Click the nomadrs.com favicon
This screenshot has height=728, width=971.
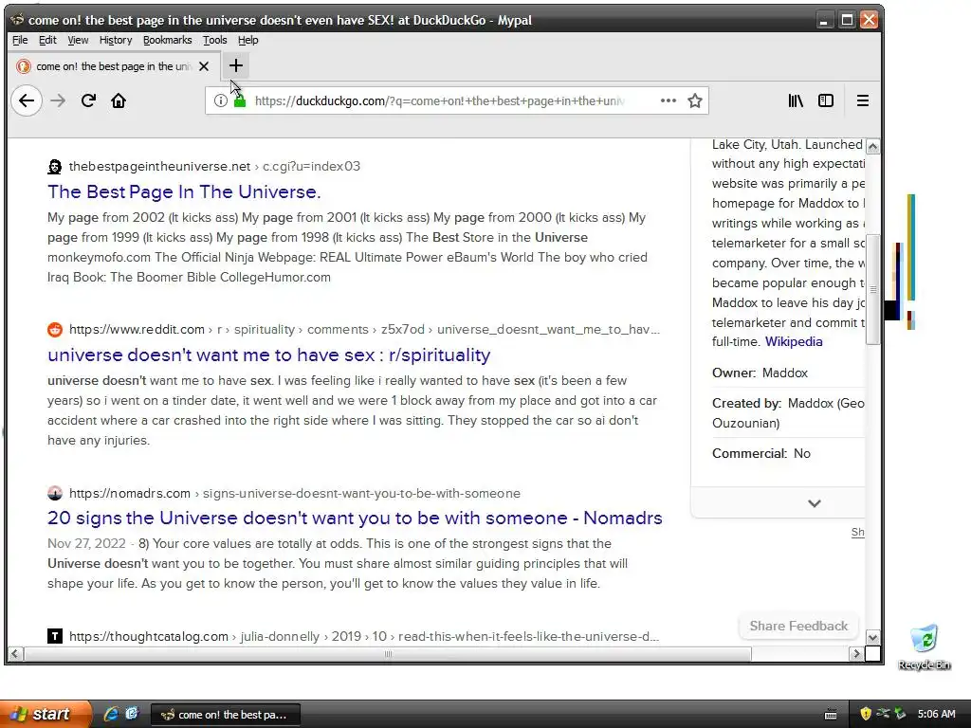pos(54,493)
